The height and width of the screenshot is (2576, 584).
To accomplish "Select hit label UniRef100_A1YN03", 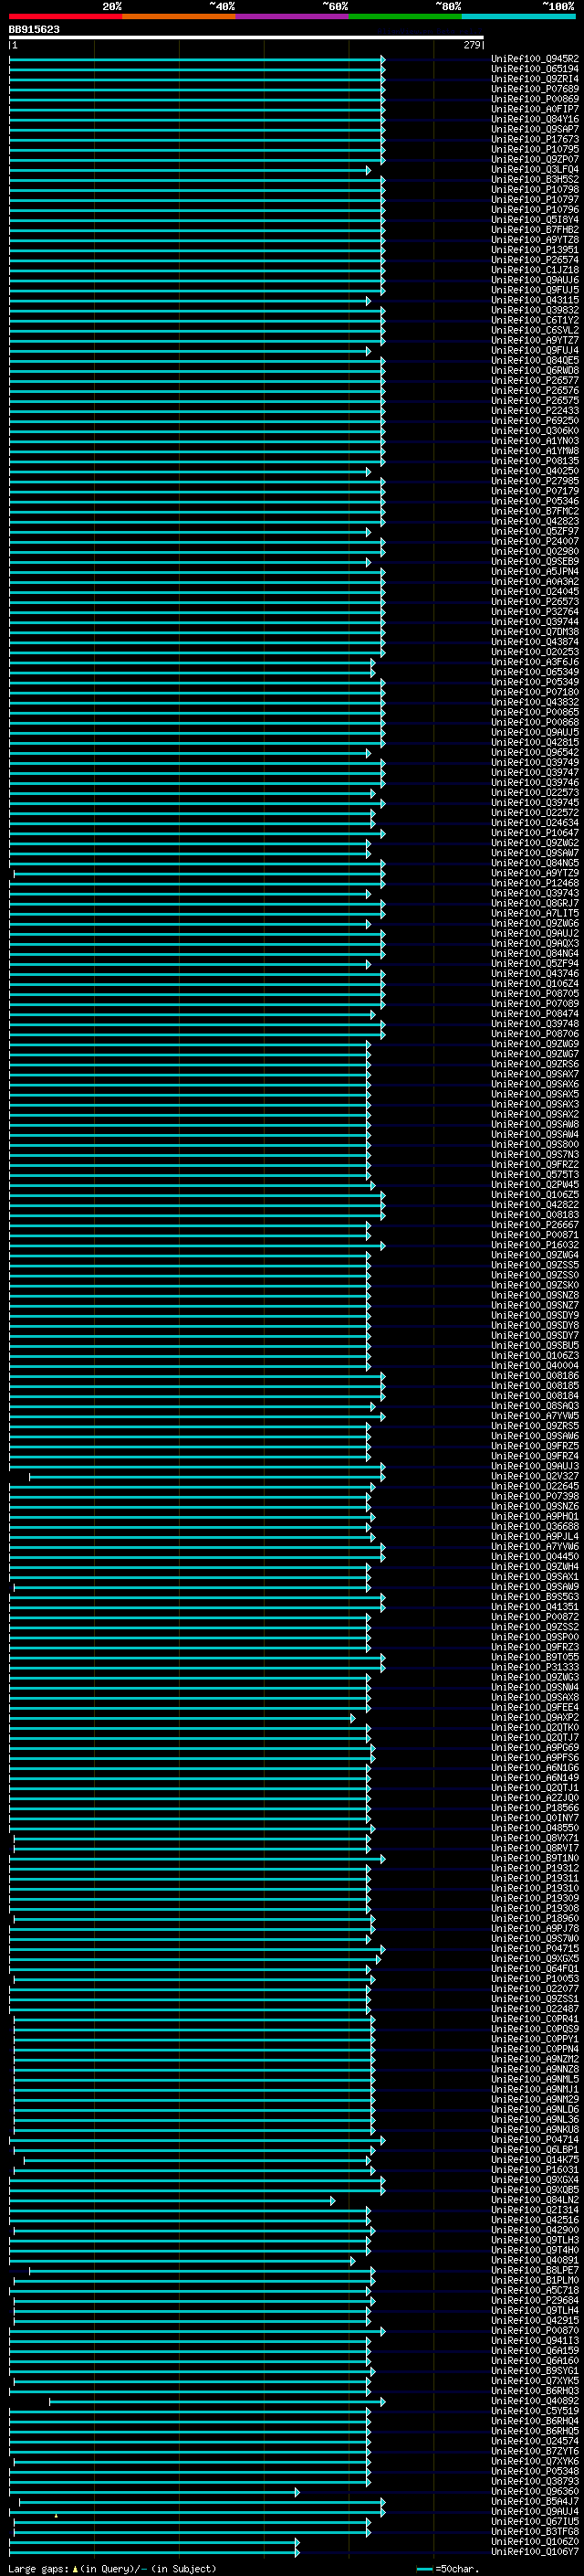I will [x=535, y=441].
